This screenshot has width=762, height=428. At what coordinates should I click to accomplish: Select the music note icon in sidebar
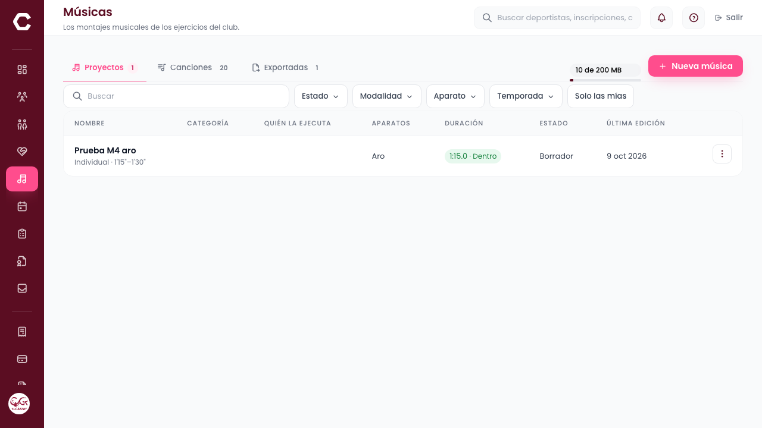pyautogui.click(x=22, y=179)
